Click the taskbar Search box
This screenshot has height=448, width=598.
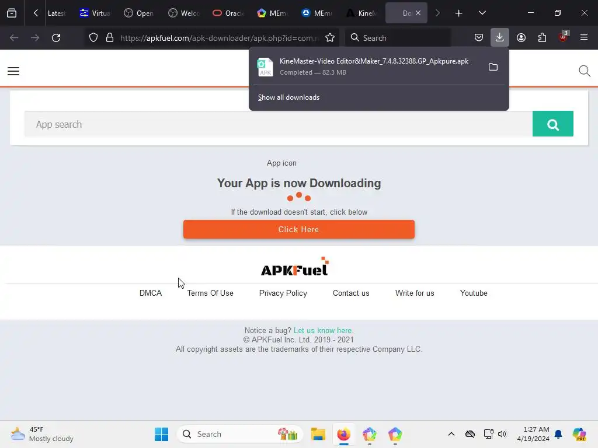240,434
